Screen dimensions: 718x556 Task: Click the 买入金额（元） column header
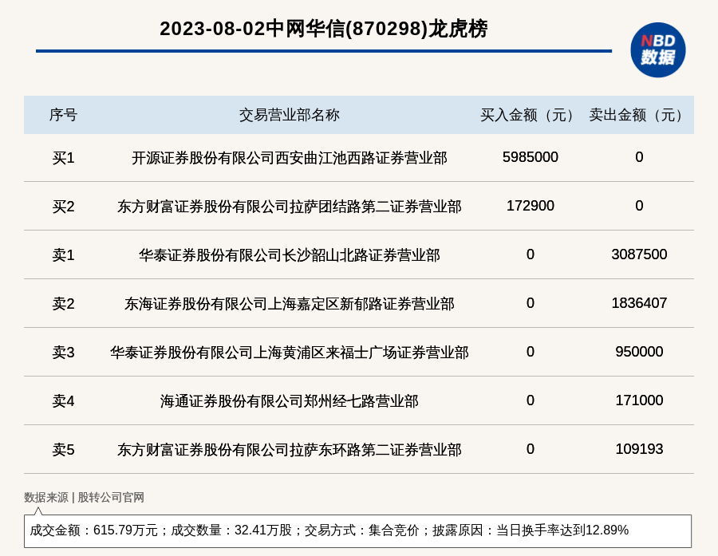point(531,115)
